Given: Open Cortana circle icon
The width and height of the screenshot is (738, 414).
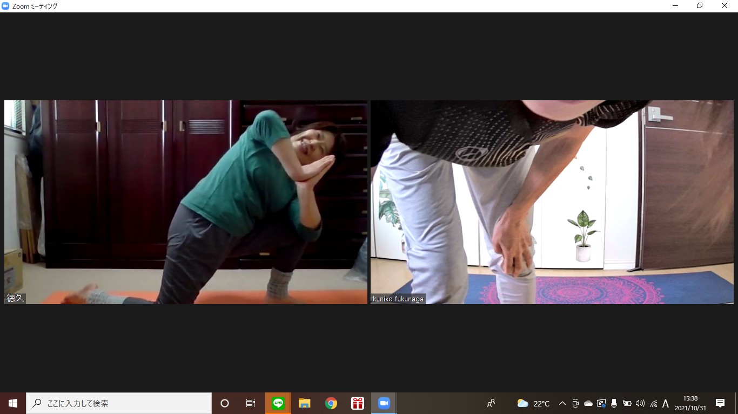Looking at the screenshot, I should [225, 403].
